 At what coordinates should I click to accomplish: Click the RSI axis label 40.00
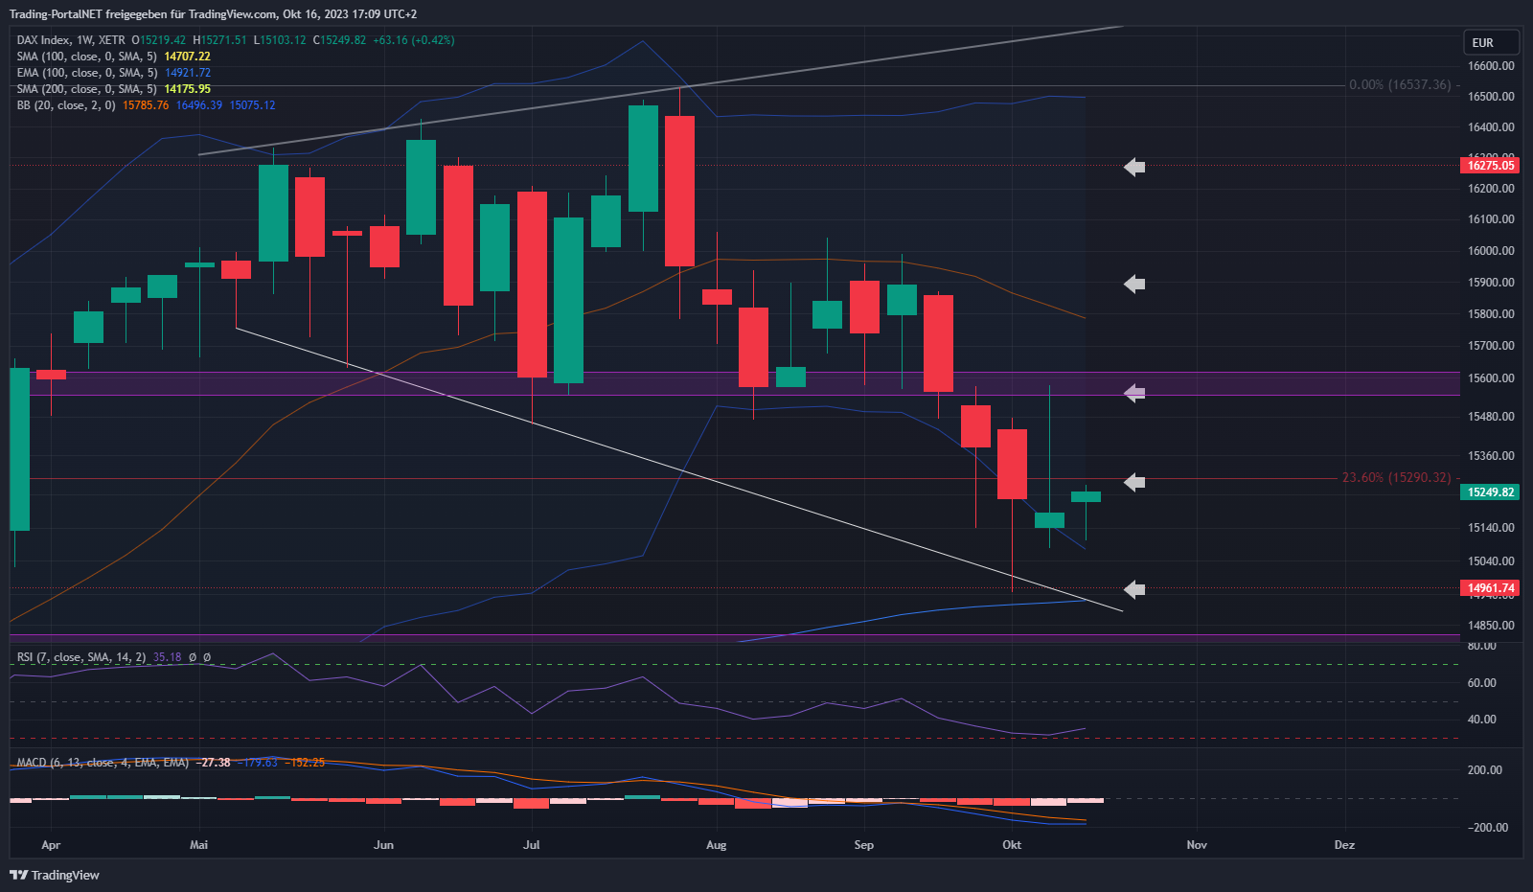pos(1481,720)
